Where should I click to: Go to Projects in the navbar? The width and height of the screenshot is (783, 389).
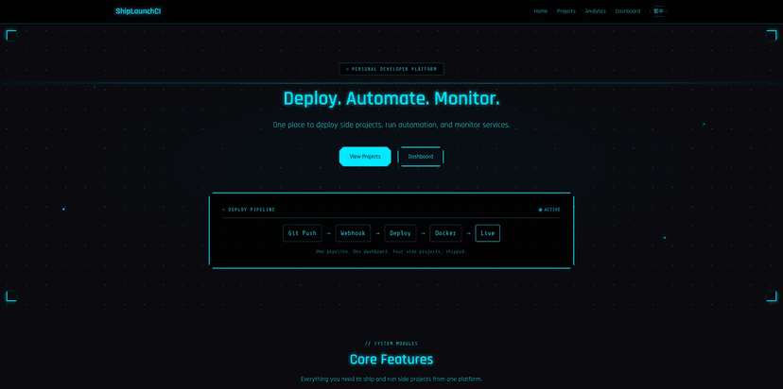click(565, 11)
